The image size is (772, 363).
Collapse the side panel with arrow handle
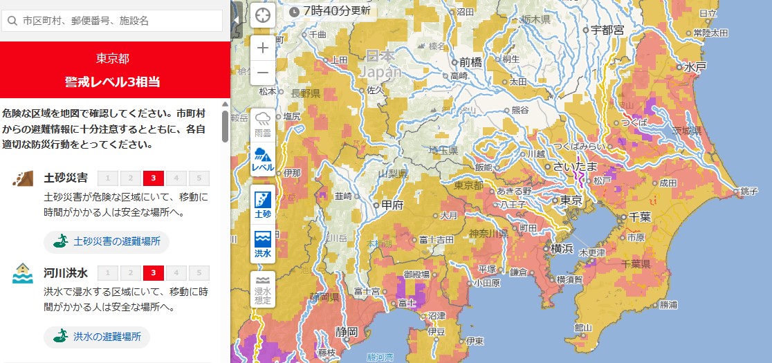[x=236, y=19]
